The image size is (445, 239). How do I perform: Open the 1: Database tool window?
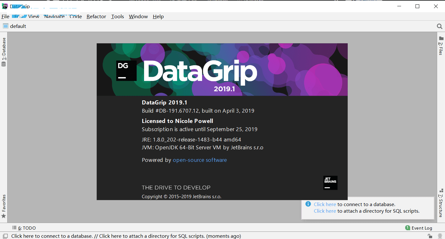(x=4, y=52)
